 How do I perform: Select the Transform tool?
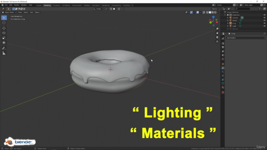point(4,42)
